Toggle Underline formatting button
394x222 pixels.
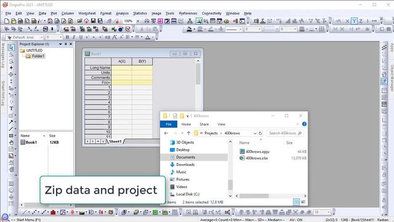click(x=81, y=37)
